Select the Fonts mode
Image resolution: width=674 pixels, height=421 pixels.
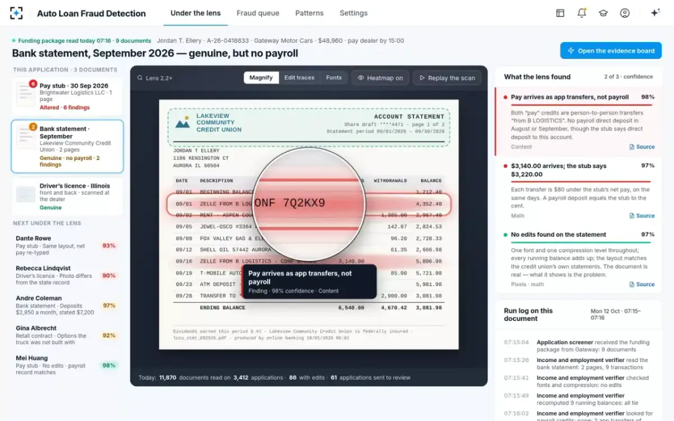pyautogui.click(x=334, y=78)
